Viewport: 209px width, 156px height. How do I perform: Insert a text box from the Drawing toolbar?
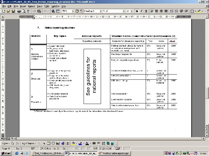pos(58,143)
